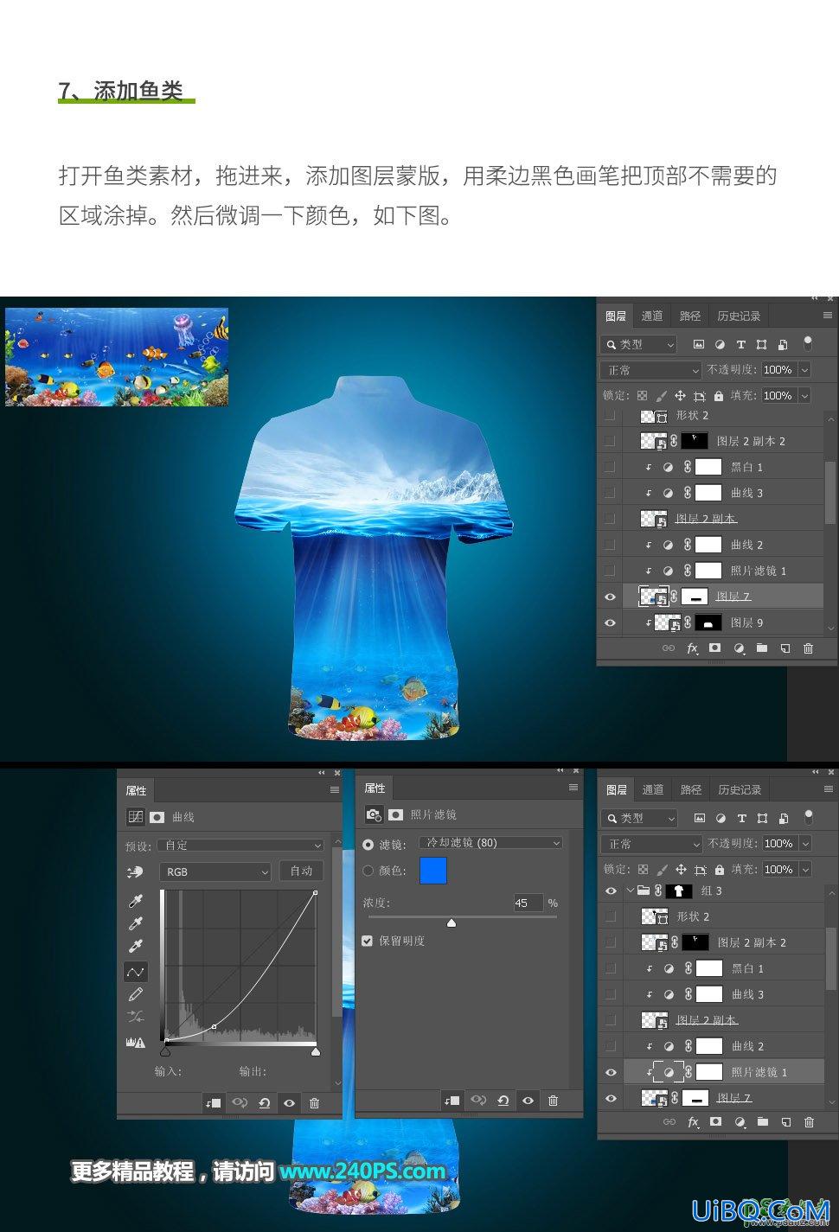
Task: Click the blue 颜色 swatch
Action: pos(433,871)
